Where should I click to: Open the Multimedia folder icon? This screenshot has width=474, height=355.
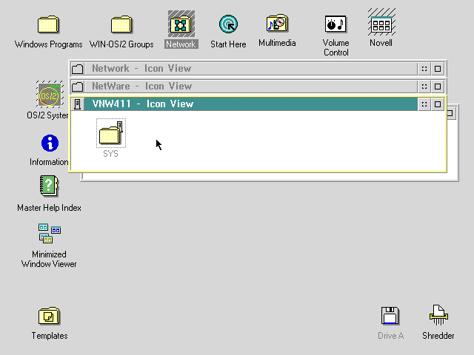pos(277,23)
